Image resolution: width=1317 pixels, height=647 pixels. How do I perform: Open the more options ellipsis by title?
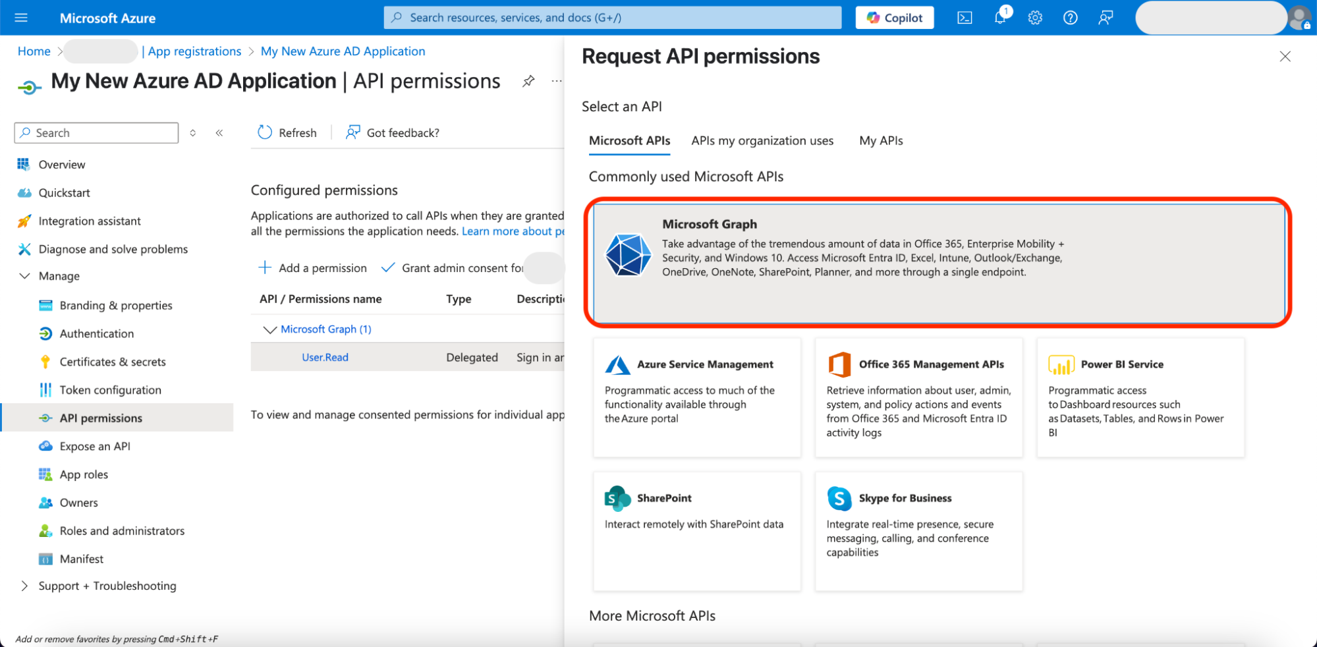557,81
